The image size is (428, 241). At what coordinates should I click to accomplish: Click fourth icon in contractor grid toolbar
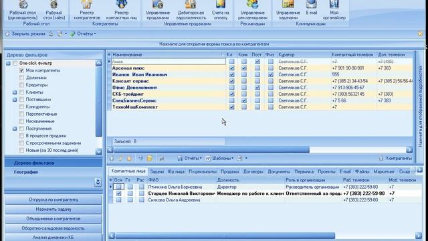click(140, 158)
